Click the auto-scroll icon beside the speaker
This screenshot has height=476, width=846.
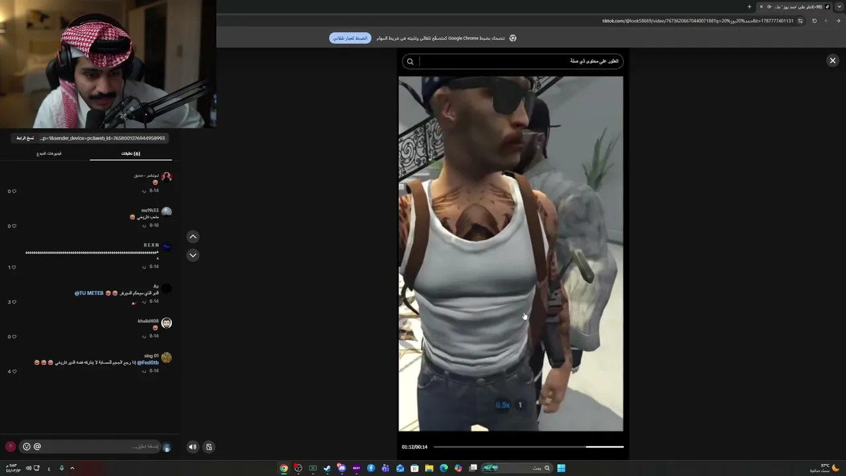pos(209,447)
